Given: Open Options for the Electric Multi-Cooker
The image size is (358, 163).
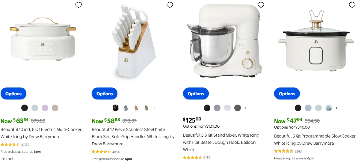Looking at the screenshot, I should (13, 94).
